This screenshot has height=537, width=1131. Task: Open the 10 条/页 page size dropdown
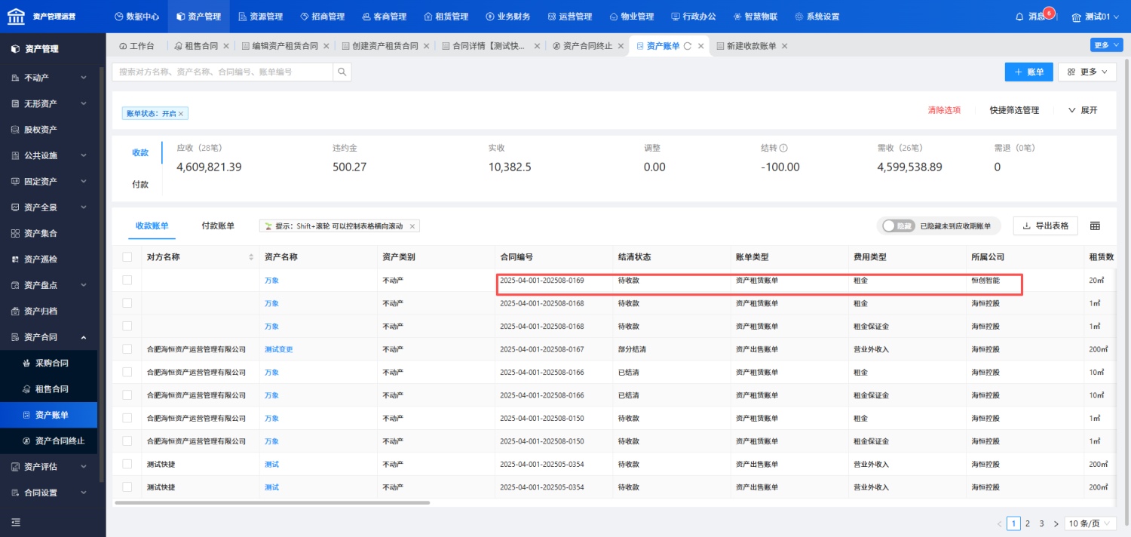click(1090, 523)
